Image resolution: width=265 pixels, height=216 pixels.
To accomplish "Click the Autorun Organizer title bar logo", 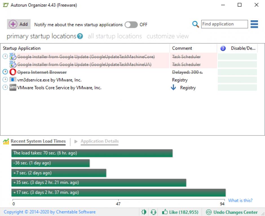I will click(x=6, y=5).
